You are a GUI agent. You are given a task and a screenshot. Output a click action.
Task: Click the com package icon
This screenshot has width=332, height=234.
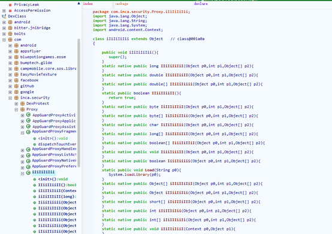point(10,39)
